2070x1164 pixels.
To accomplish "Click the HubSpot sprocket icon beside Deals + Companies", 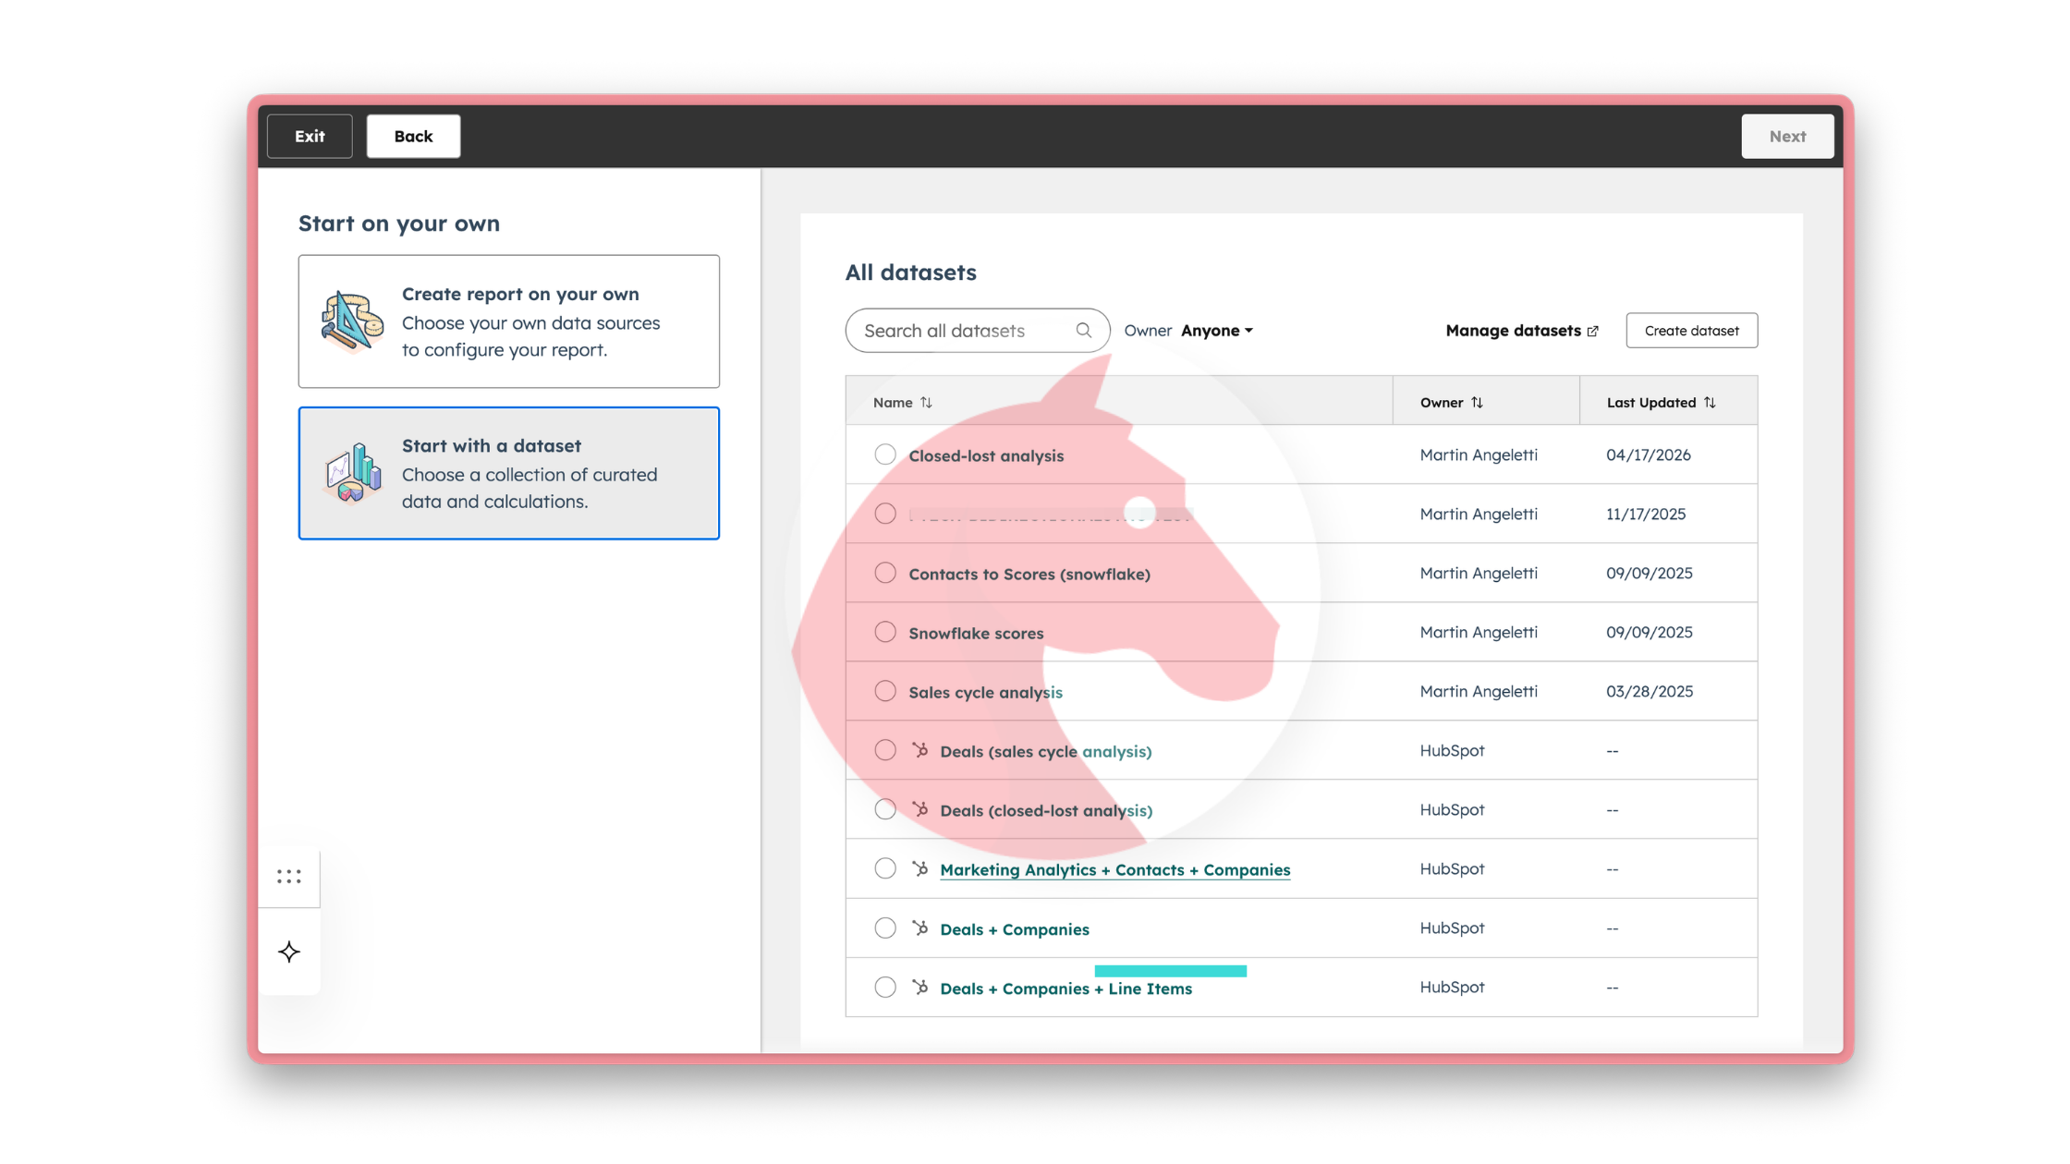I will [919, 928].
